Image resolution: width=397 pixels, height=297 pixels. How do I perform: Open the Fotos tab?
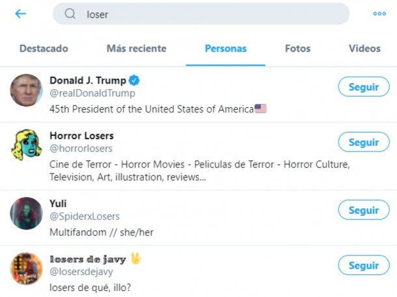tap(297, 49)
